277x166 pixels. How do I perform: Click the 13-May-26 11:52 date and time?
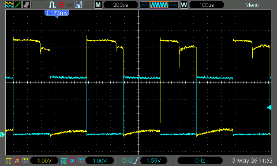[x=251, y=160]
